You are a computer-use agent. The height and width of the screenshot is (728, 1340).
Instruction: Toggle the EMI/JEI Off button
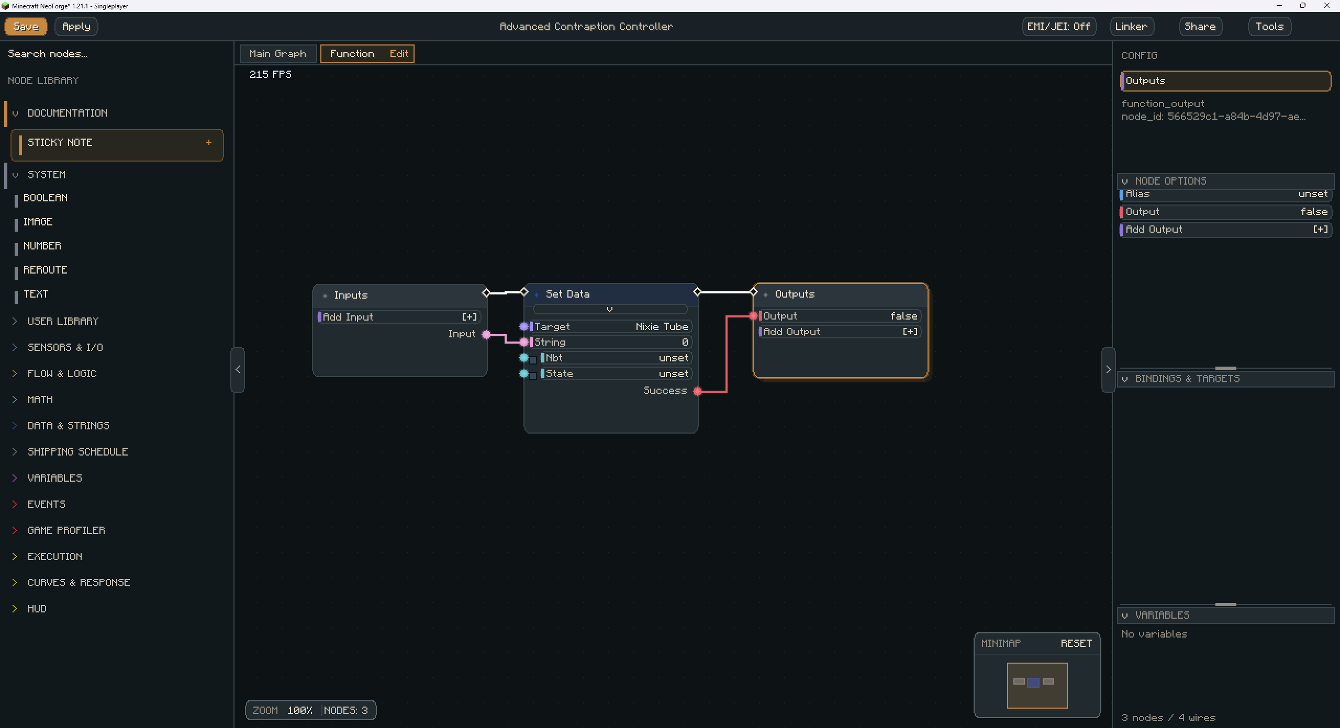1058,26
